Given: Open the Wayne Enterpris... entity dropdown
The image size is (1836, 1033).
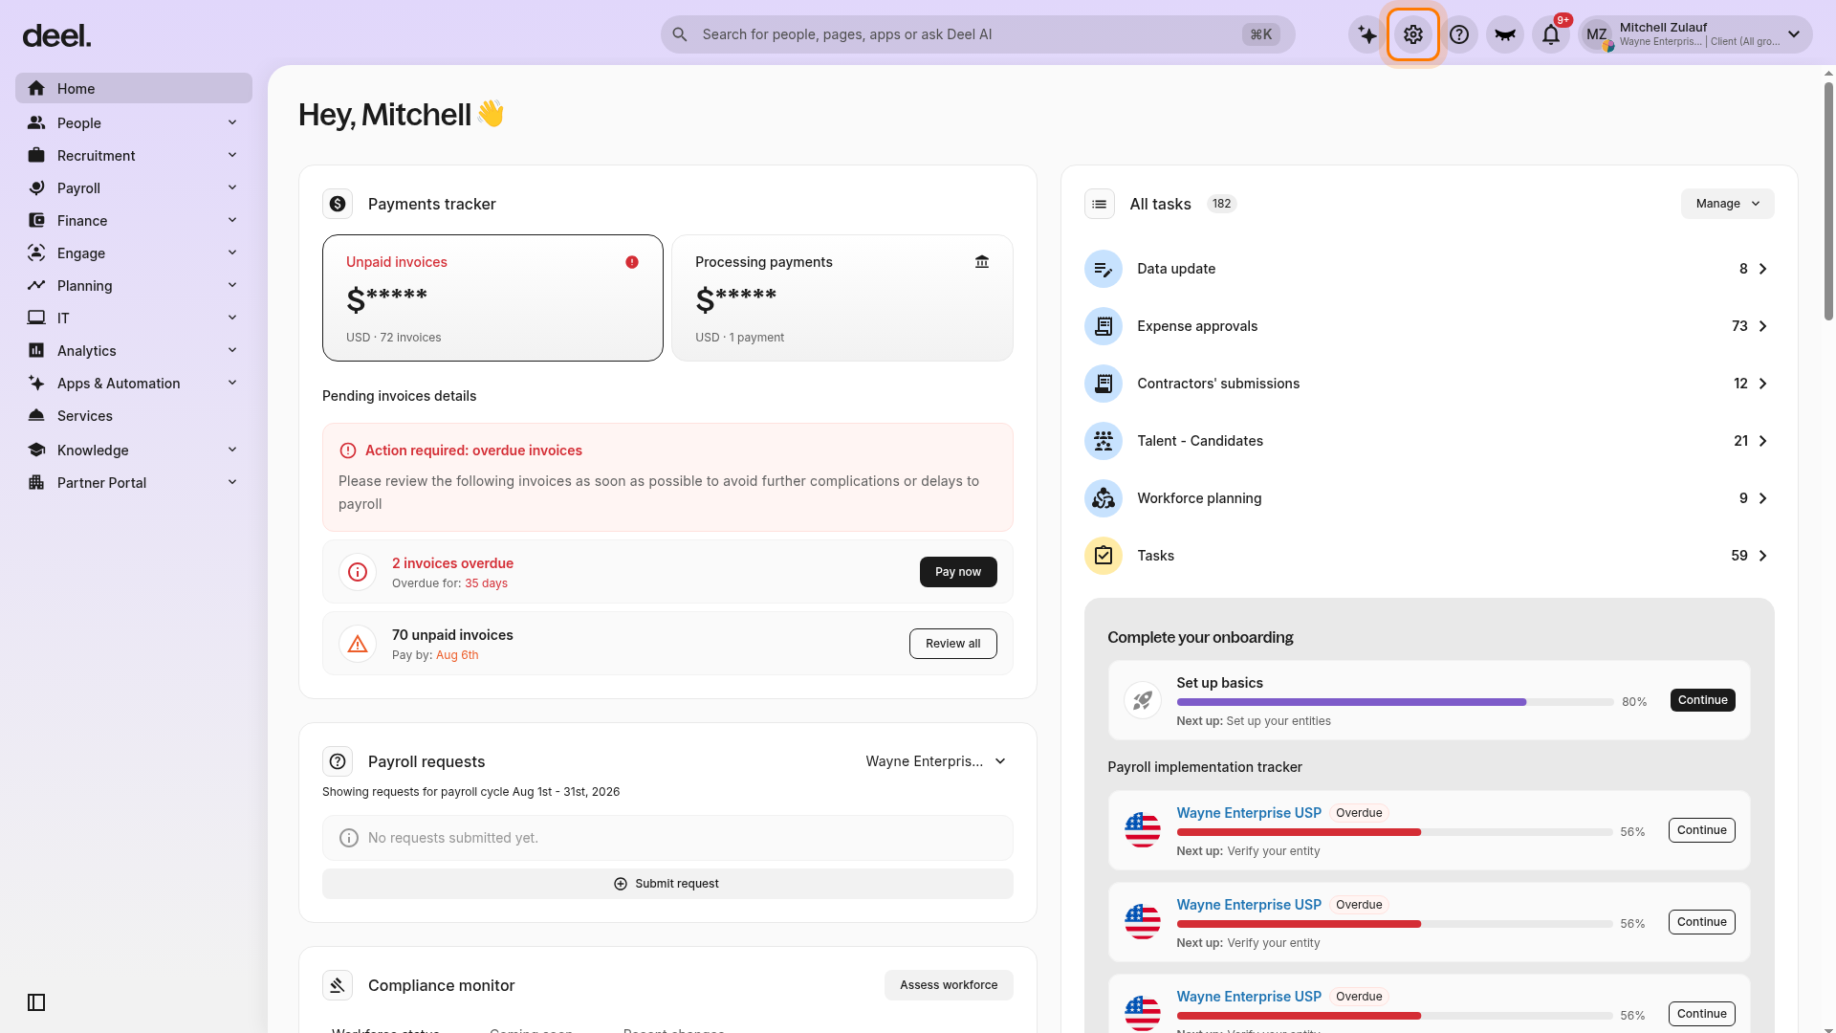Looking at the screenshot, I should click(x=935, y=761).
